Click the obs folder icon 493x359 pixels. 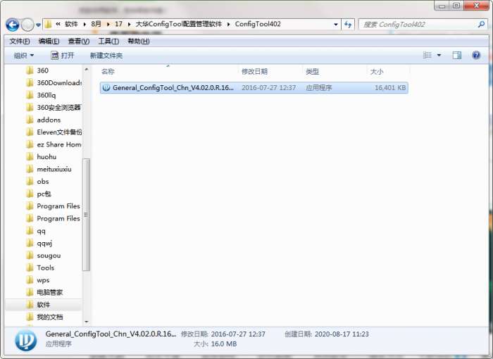coord(30,182)
